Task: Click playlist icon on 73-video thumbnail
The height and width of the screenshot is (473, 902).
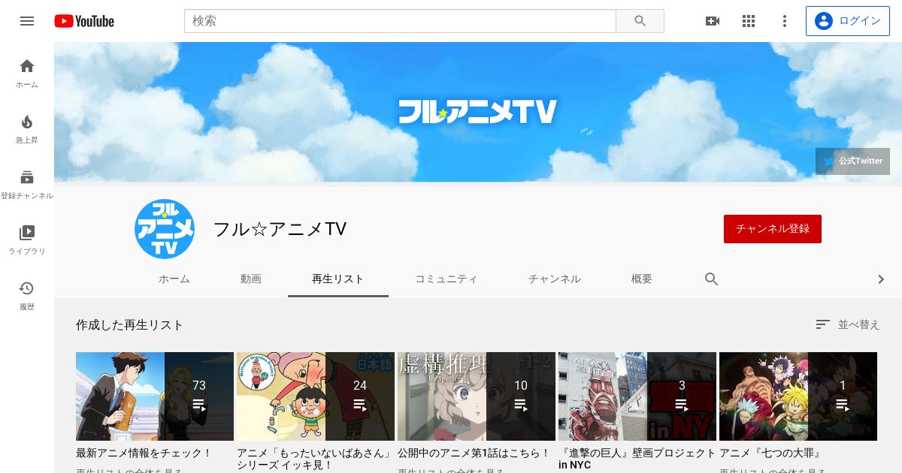Action: click(x=199, y=405)
